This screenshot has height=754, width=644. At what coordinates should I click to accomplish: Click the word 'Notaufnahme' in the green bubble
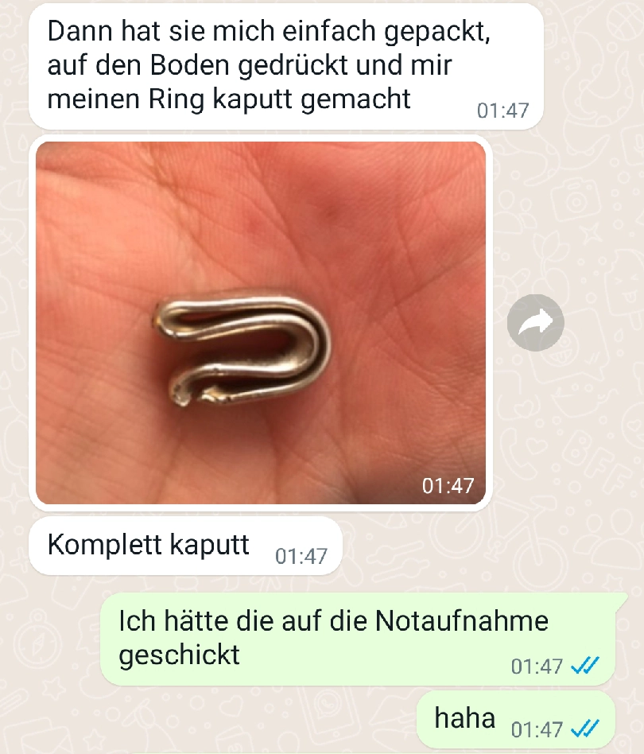tap(461, 621)
